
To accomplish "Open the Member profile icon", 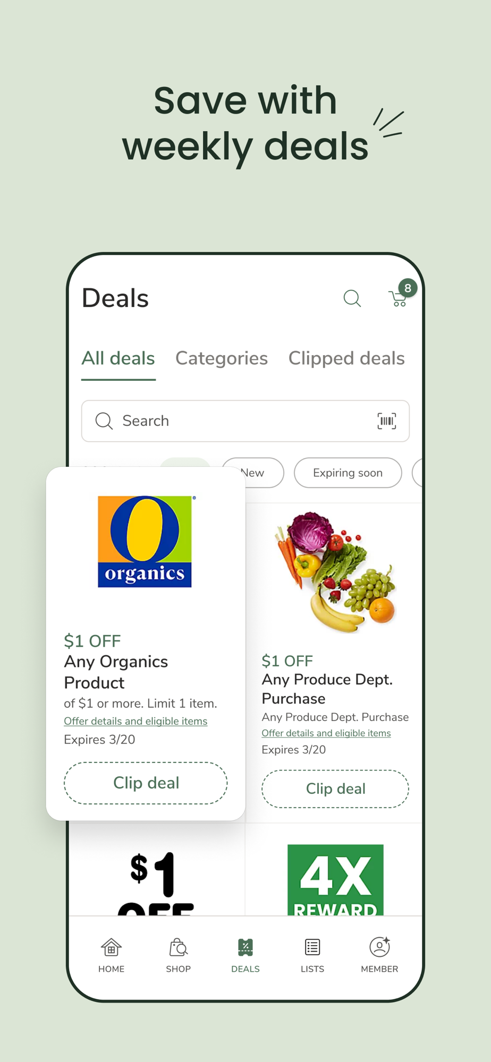I will [379, 947].
